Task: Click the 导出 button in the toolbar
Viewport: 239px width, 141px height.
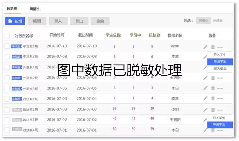Action: 79,21
